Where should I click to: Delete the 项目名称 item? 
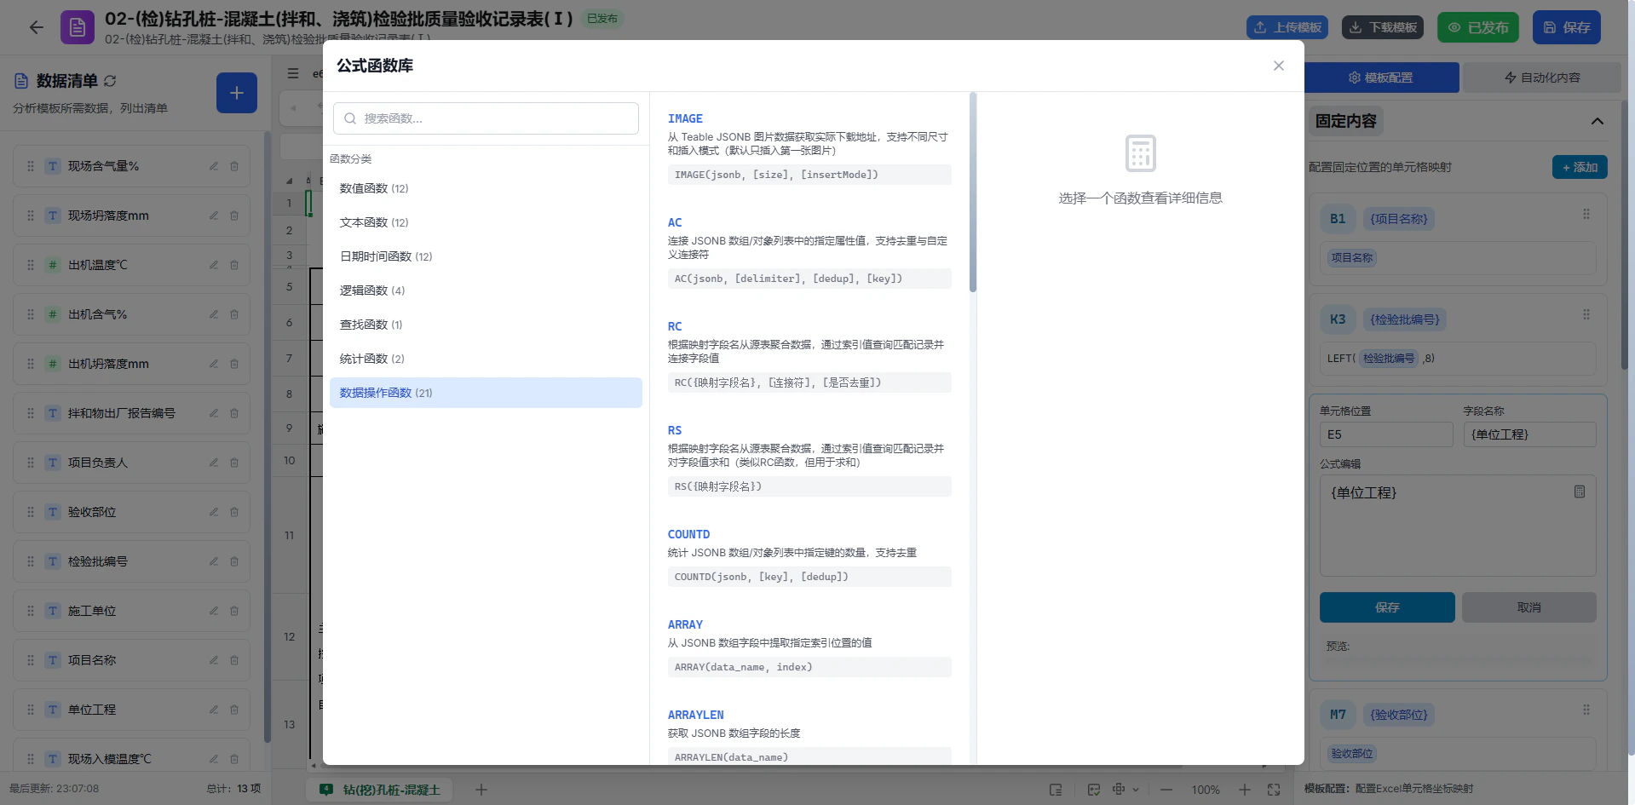(234, 660)
